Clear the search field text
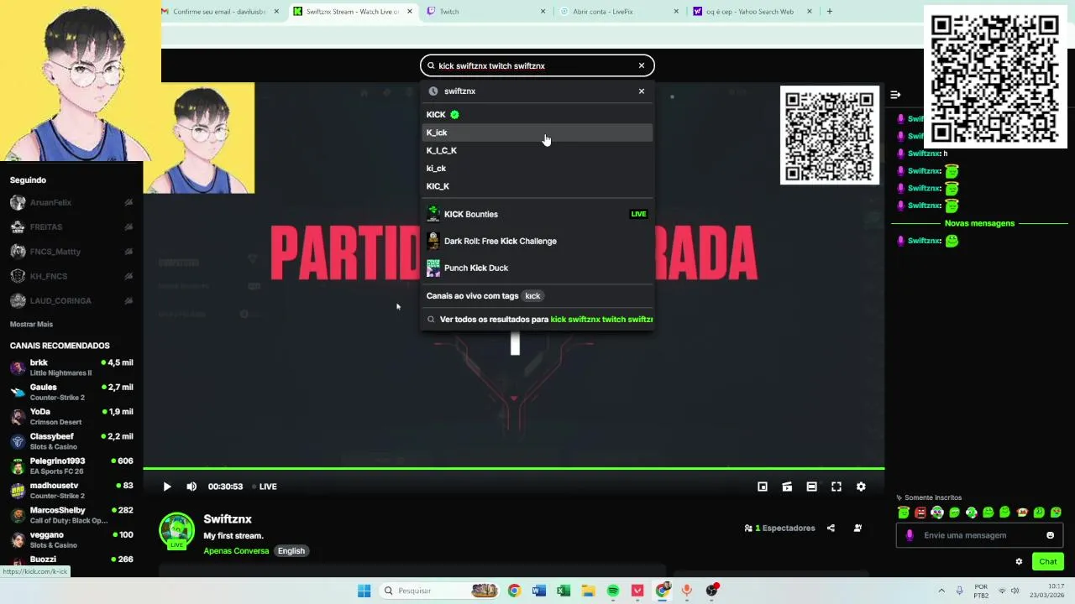This screenshot has width=1075, height=604. pyautogui.click(x=642, y=65)
